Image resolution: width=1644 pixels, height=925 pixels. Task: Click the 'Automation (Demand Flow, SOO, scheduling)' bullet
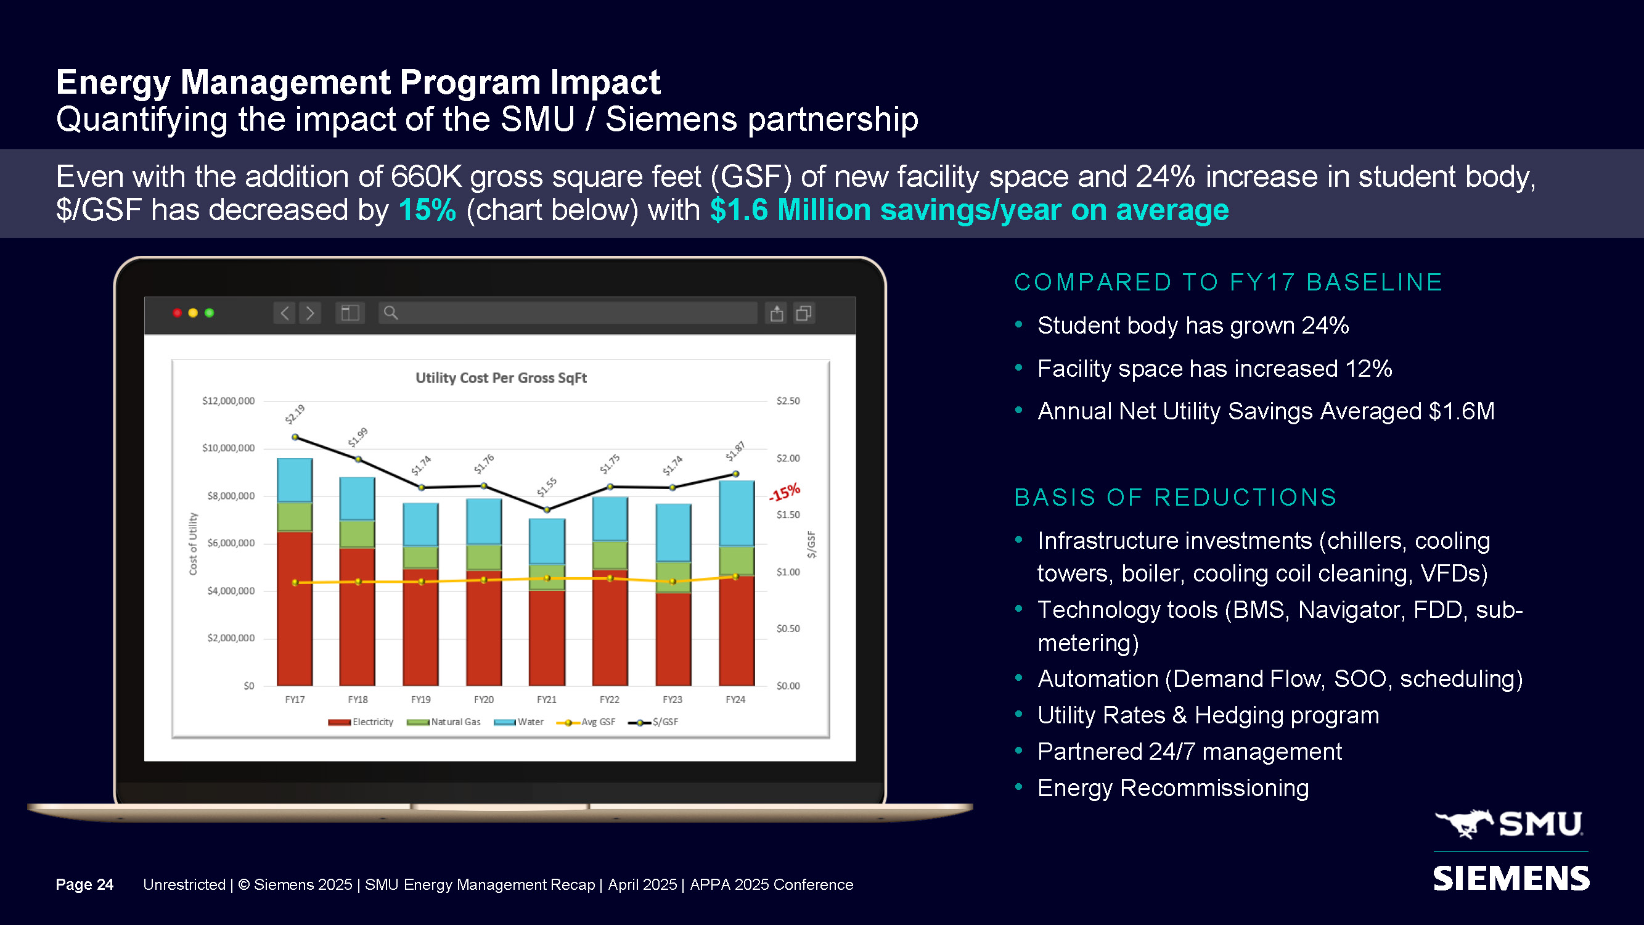point(1280,678)
